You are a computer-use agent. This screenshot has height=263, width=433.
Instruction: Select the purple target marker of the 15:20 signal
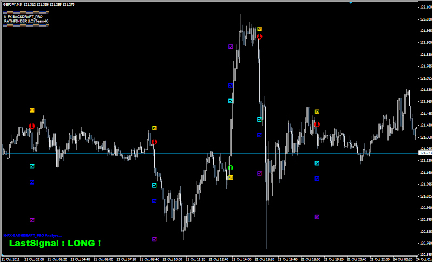click(259, 173)
